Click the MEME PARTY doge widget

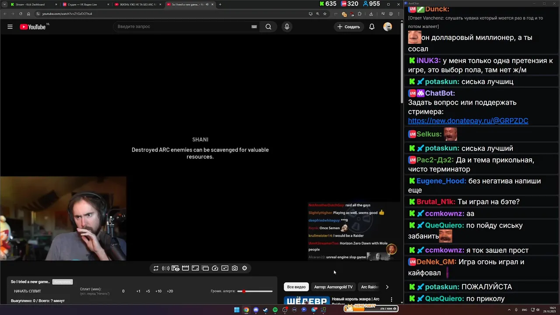click(x=371, y=308)
